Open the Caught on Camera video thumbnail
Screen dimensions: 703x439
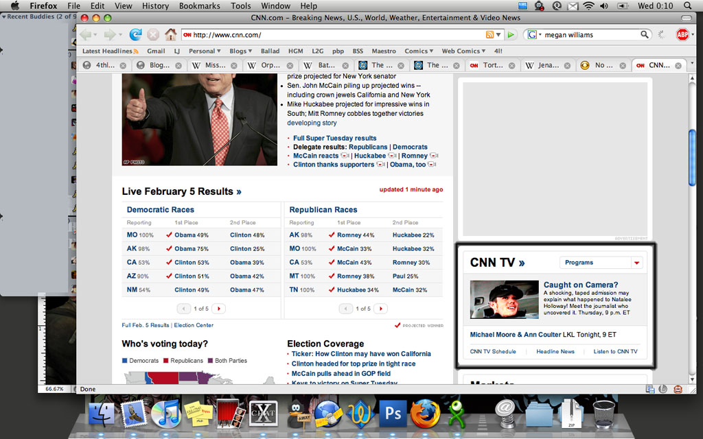click(x=505, y=300)
